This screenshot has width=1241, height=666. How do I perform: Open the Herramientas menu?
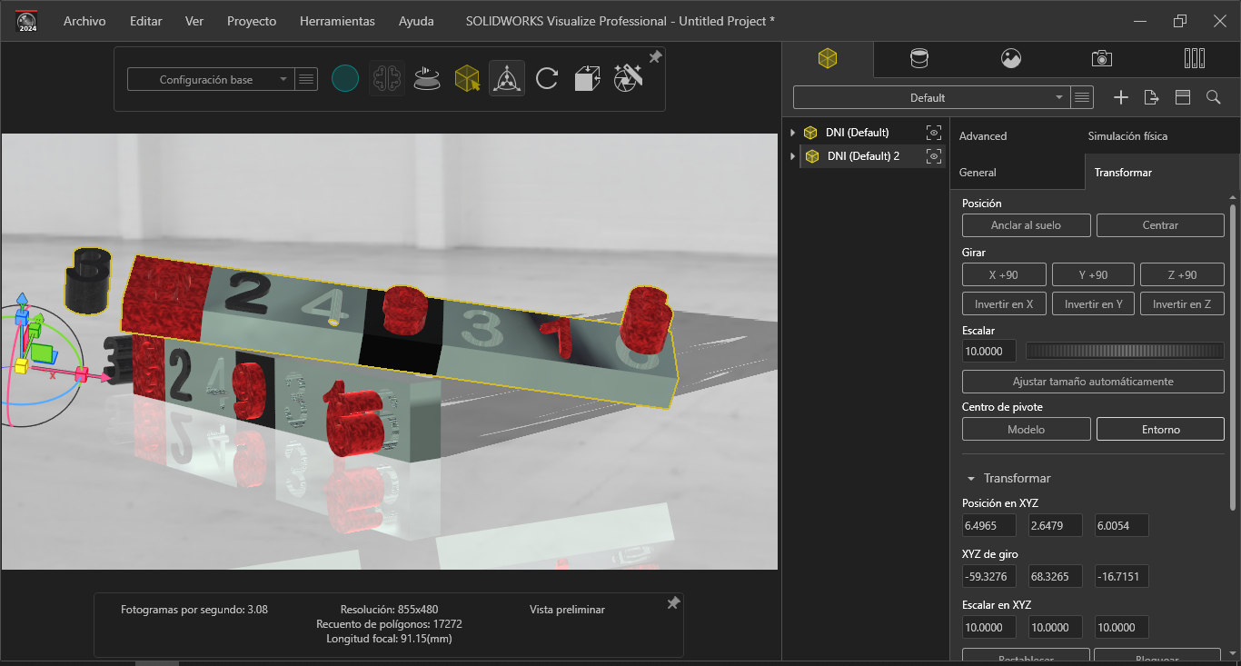pyautogui.click(x=337, y=21)
